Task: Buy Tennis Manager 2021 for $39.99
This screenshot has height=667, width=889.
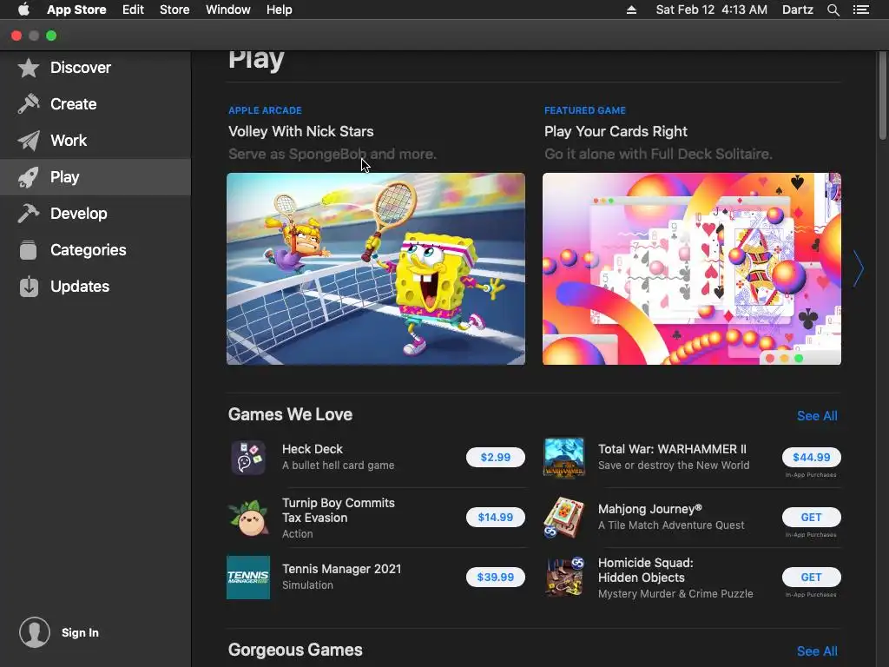Action: [x=496, y=578]
